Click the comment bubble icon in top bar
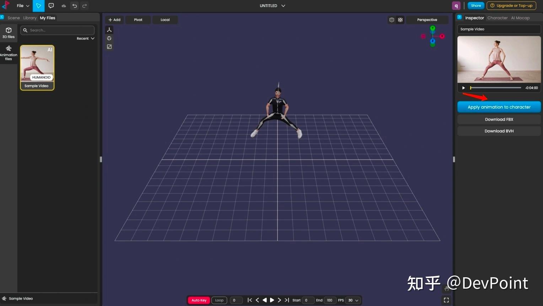 (51, 6)
